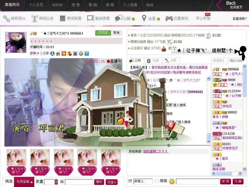249x187 pixels.
Task: Click audience list scroll right arrow
Action: pyautogui.click(x=240, y=173)
